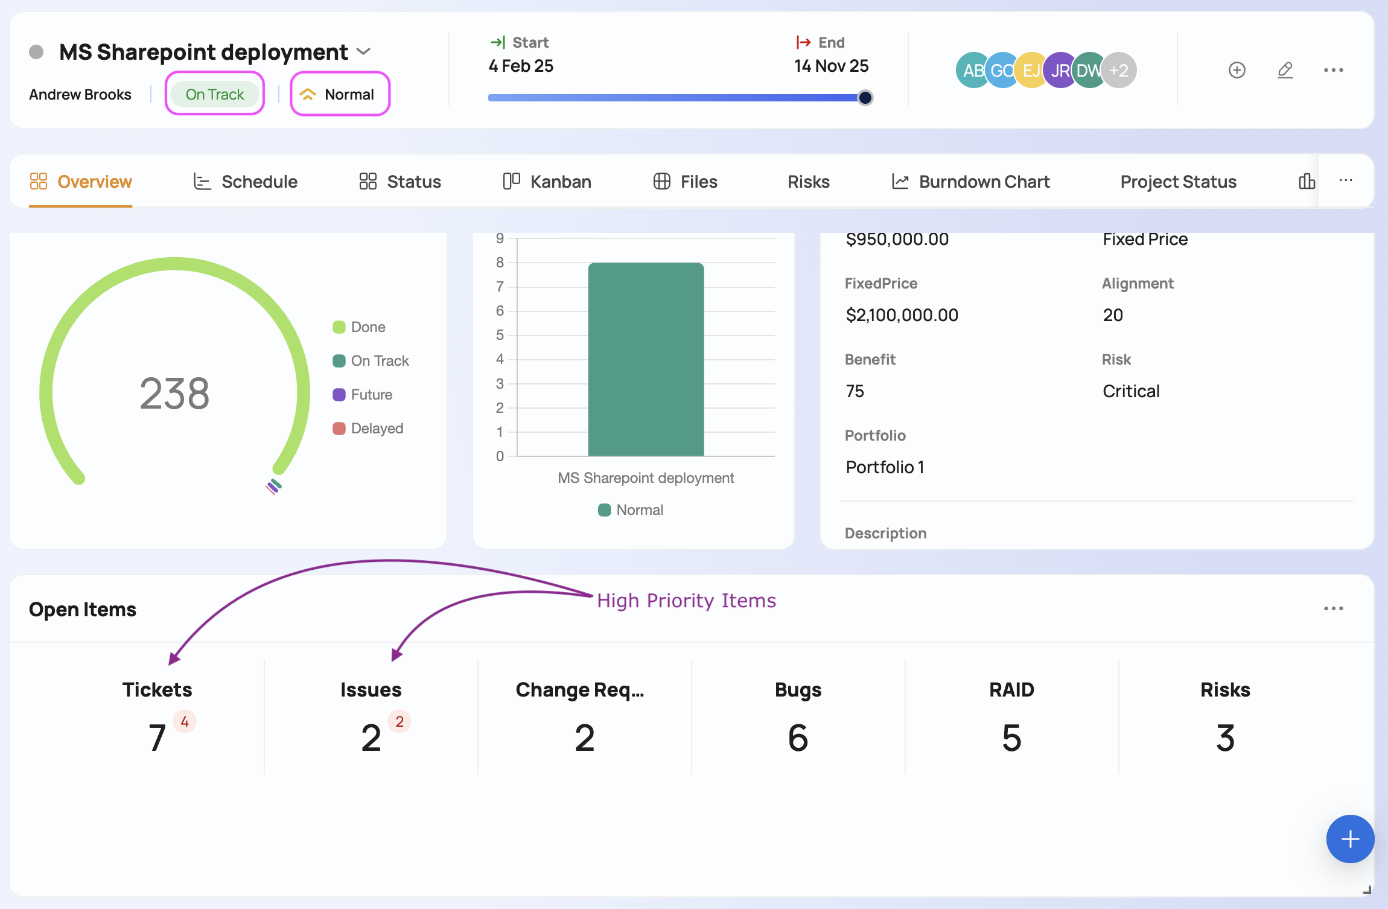Click the bar chart icon in tab bar

(1307, 181)
